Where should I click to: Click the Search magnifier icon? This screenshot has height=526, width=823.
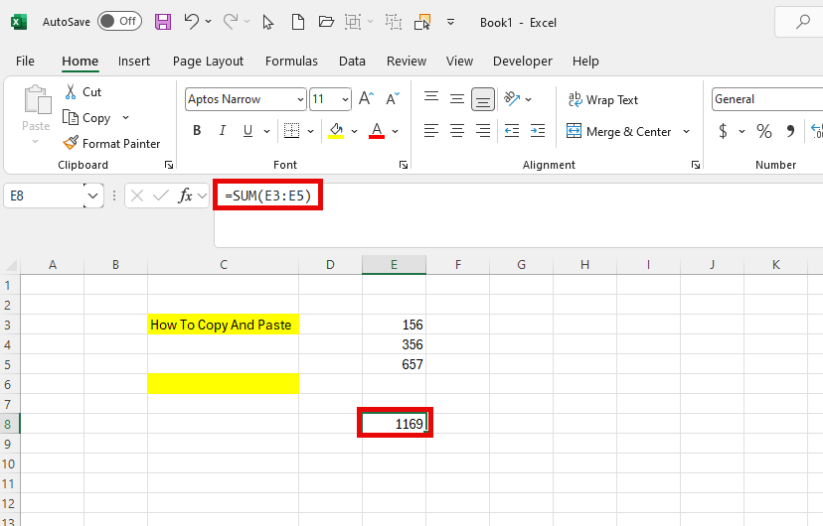coord(802,22)
